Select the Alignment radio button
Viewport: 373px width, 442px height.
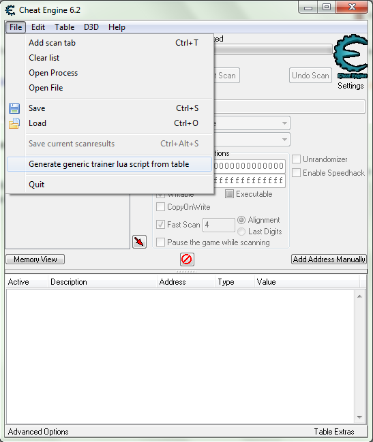(x=241, y=220)
